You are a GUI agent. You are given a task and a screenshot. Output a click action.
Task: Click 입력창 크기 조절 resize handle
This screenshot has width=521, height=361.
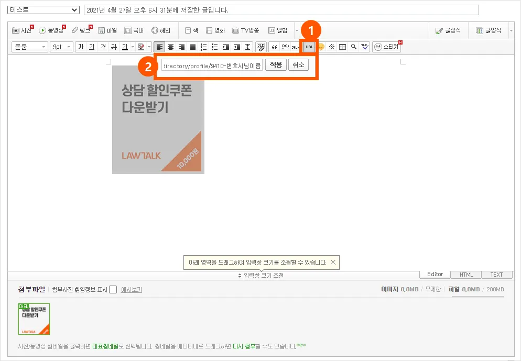click(261, 275)
